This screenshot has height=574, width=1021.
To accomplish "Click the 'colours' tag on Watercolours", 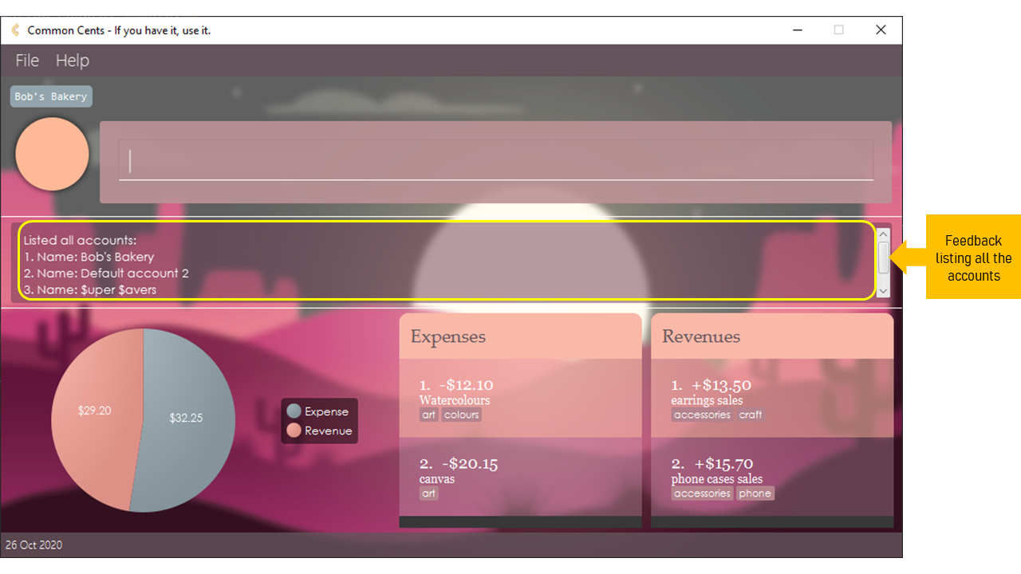I will click(x=461, y=415).
